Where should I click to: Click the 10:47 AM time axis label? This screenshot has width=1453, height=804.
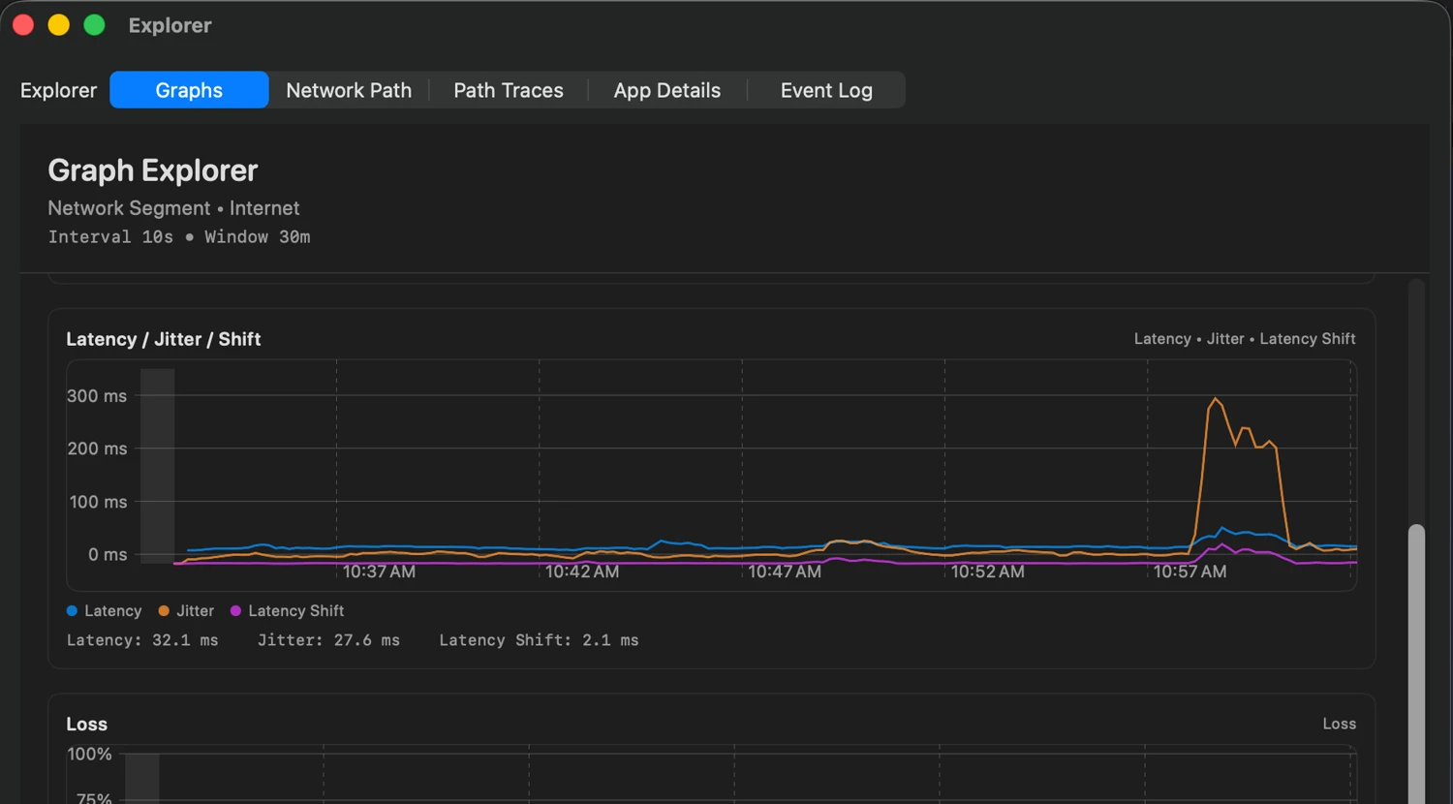pos(785,572)
